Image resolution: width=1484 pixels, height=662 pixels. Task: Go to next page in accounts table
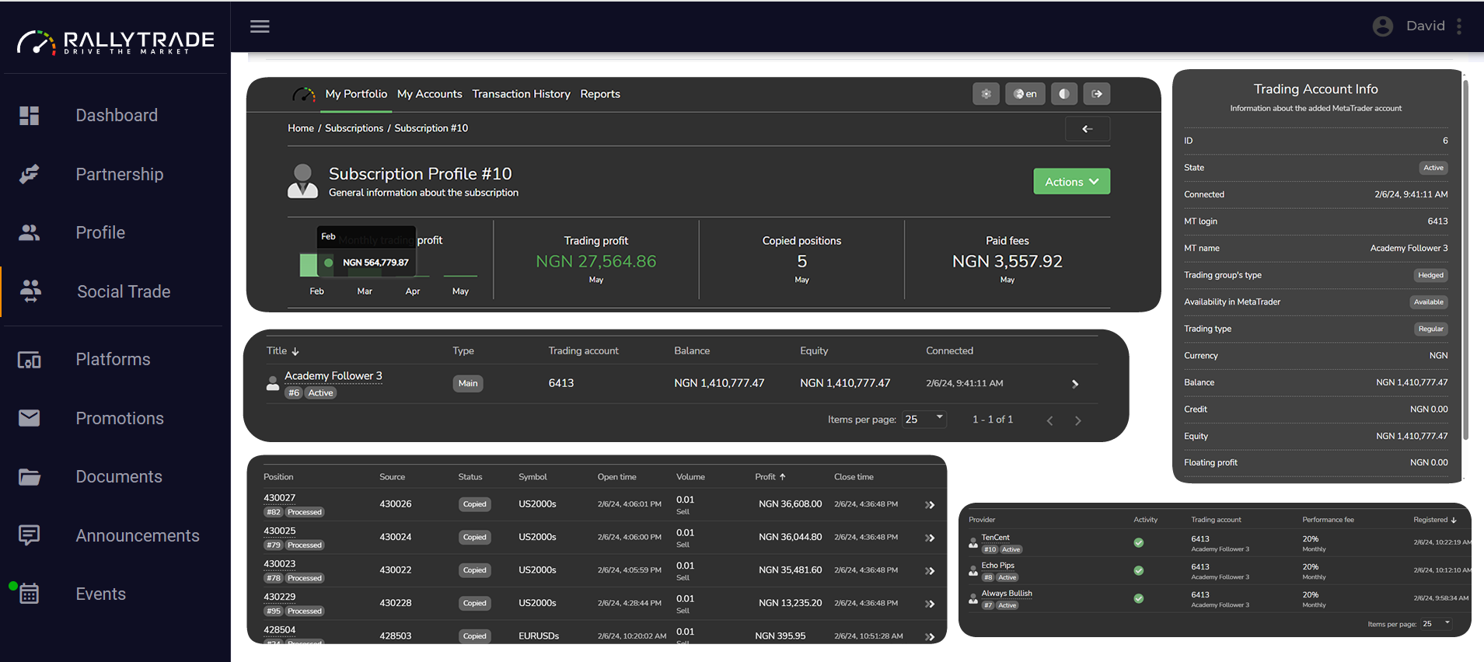[1078, 420]
